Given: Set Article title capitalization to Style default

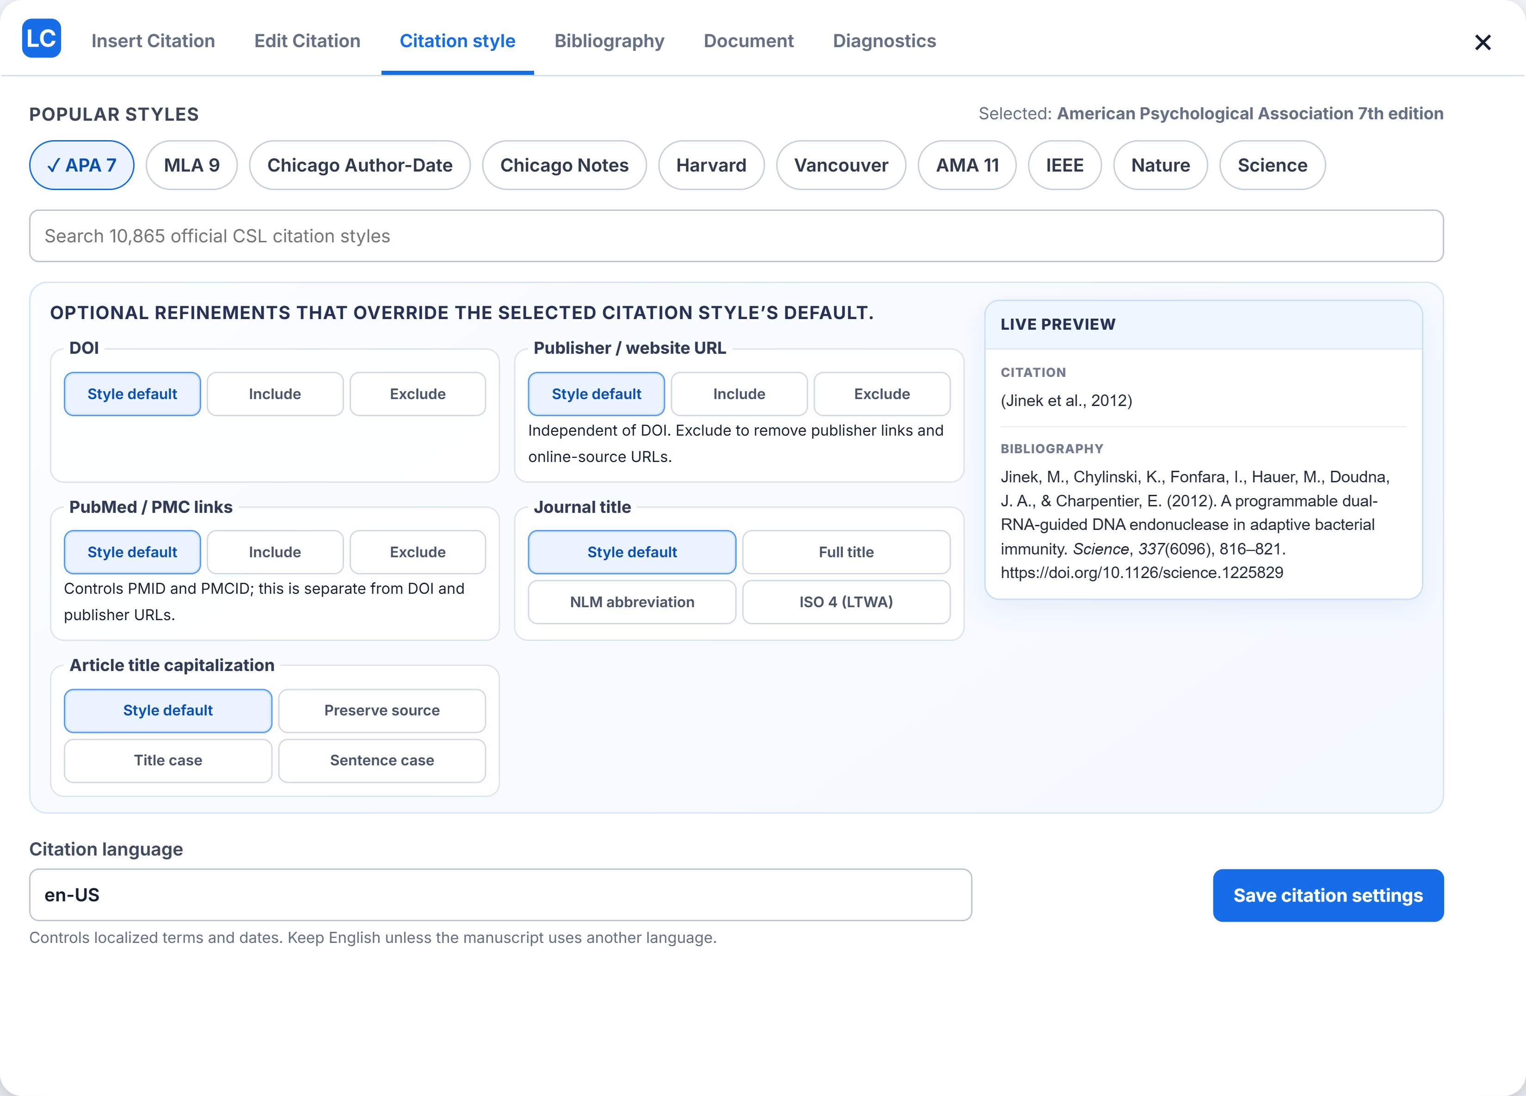Looking at the screenshot, I should (x=168, y=710).
